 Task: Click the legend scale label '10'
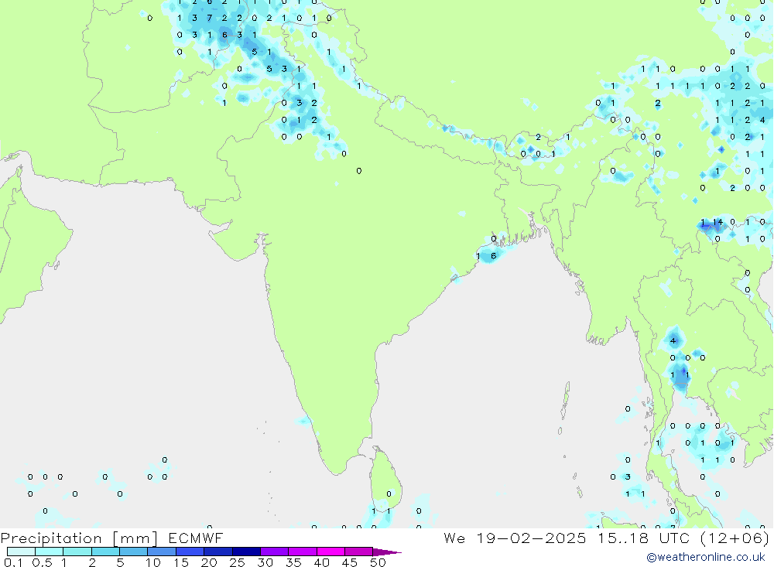click(153, 562)
